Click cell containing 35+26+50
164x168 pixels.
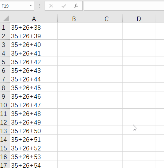34,130
